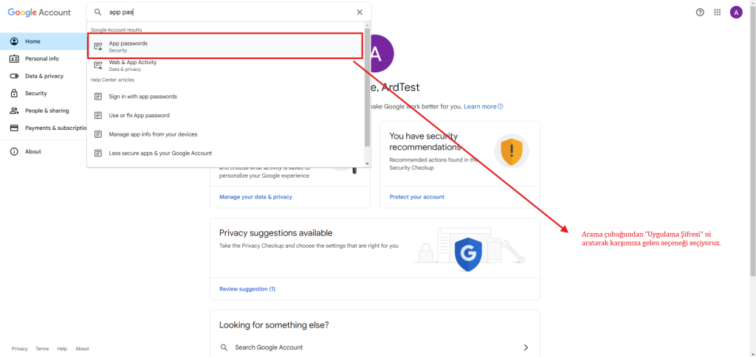Click the purple account avatar
Viewport: 756px width, 357px height.
point(736,13)
